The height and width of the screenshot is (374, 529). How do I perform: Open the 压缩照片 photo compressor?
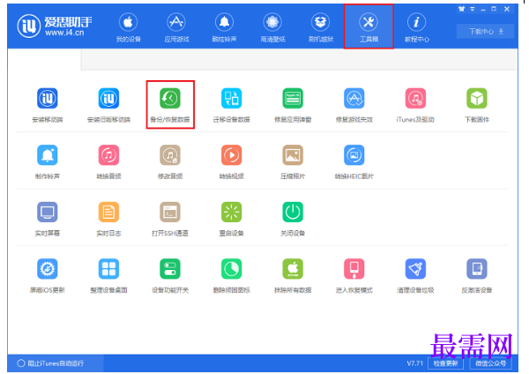click(x=293, y=161)
